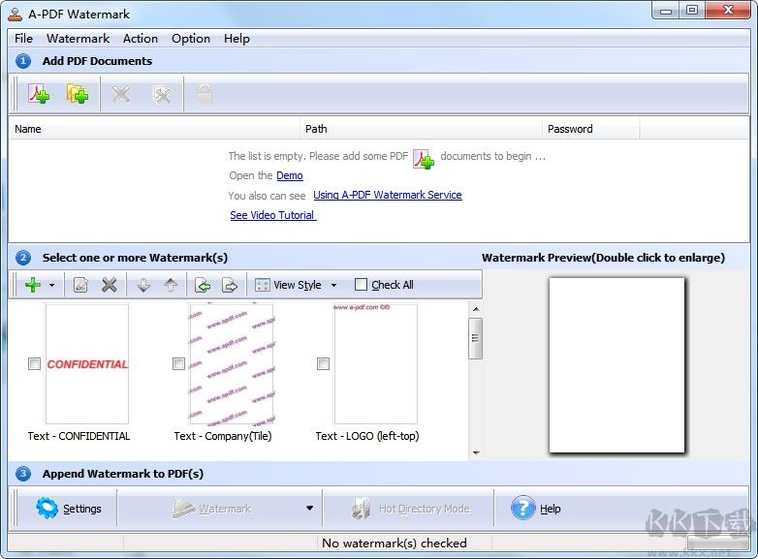Expand the Watermark button dropdown arrow
Viewport: 758px width, 559px height.
point(309,509)
